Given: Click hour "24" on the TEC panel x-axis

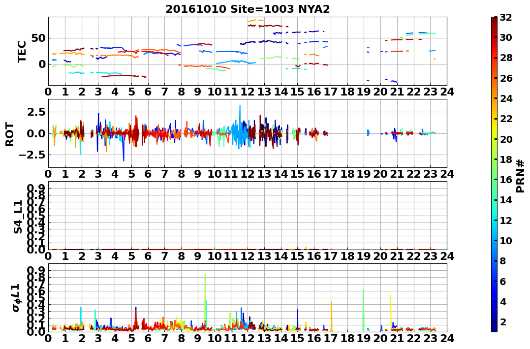Looking at the screenshot, I should (x=447, y=92).
